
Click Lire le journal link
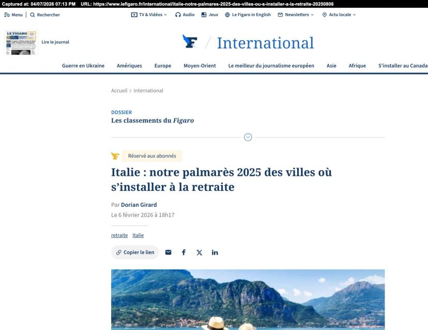55,42
